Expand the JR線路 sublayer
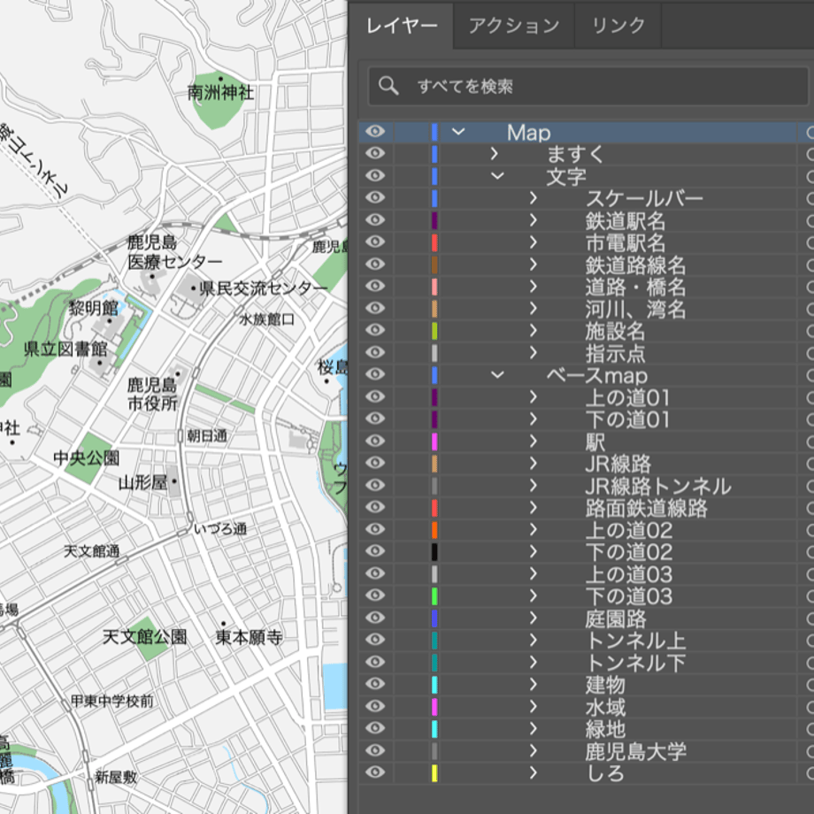The image size is (814, 814). (x=534, y=463)
